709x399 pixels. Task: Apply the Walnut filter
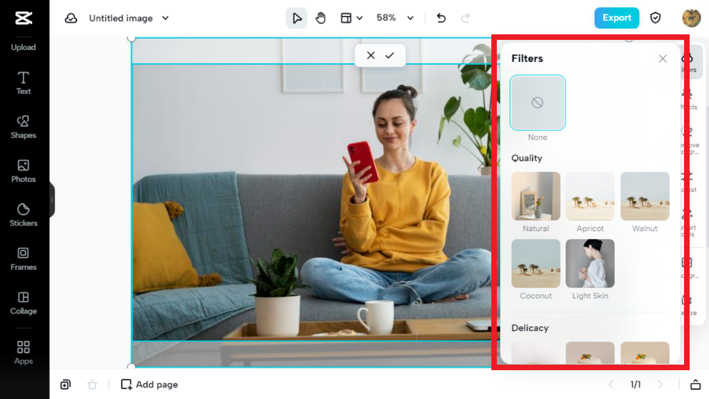click(x=645, y=196)
